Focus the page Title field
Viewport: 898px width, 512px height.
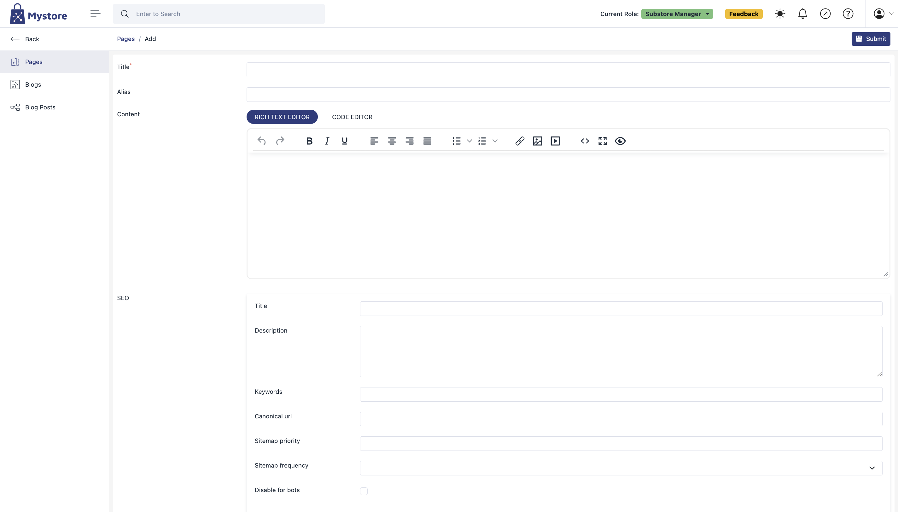(x=568, y=70)
